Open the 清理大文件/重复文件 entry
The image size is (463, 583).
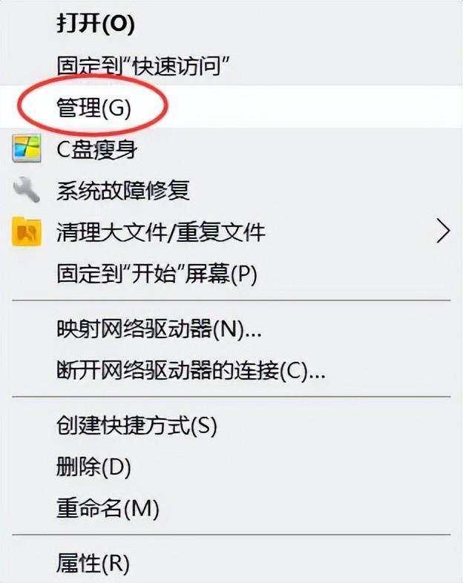pos(231,231)
